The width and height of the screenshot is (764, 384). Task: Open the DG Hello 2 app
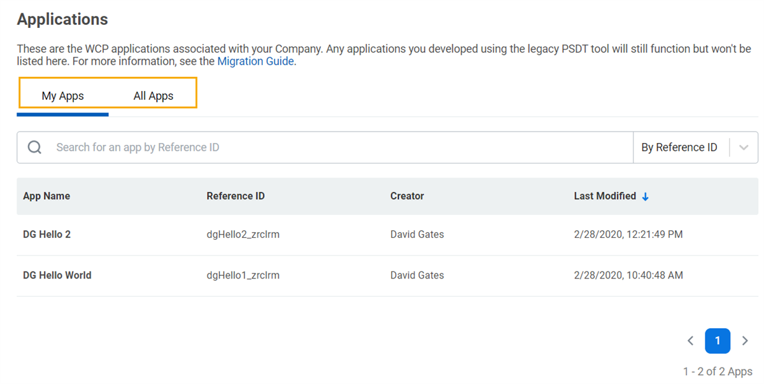(x=47, y=235)
